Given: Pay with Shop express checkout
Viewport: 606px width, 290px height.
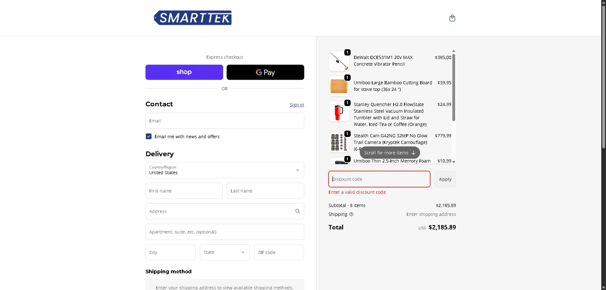Looking at the screenshot, I should pos(184,72).
